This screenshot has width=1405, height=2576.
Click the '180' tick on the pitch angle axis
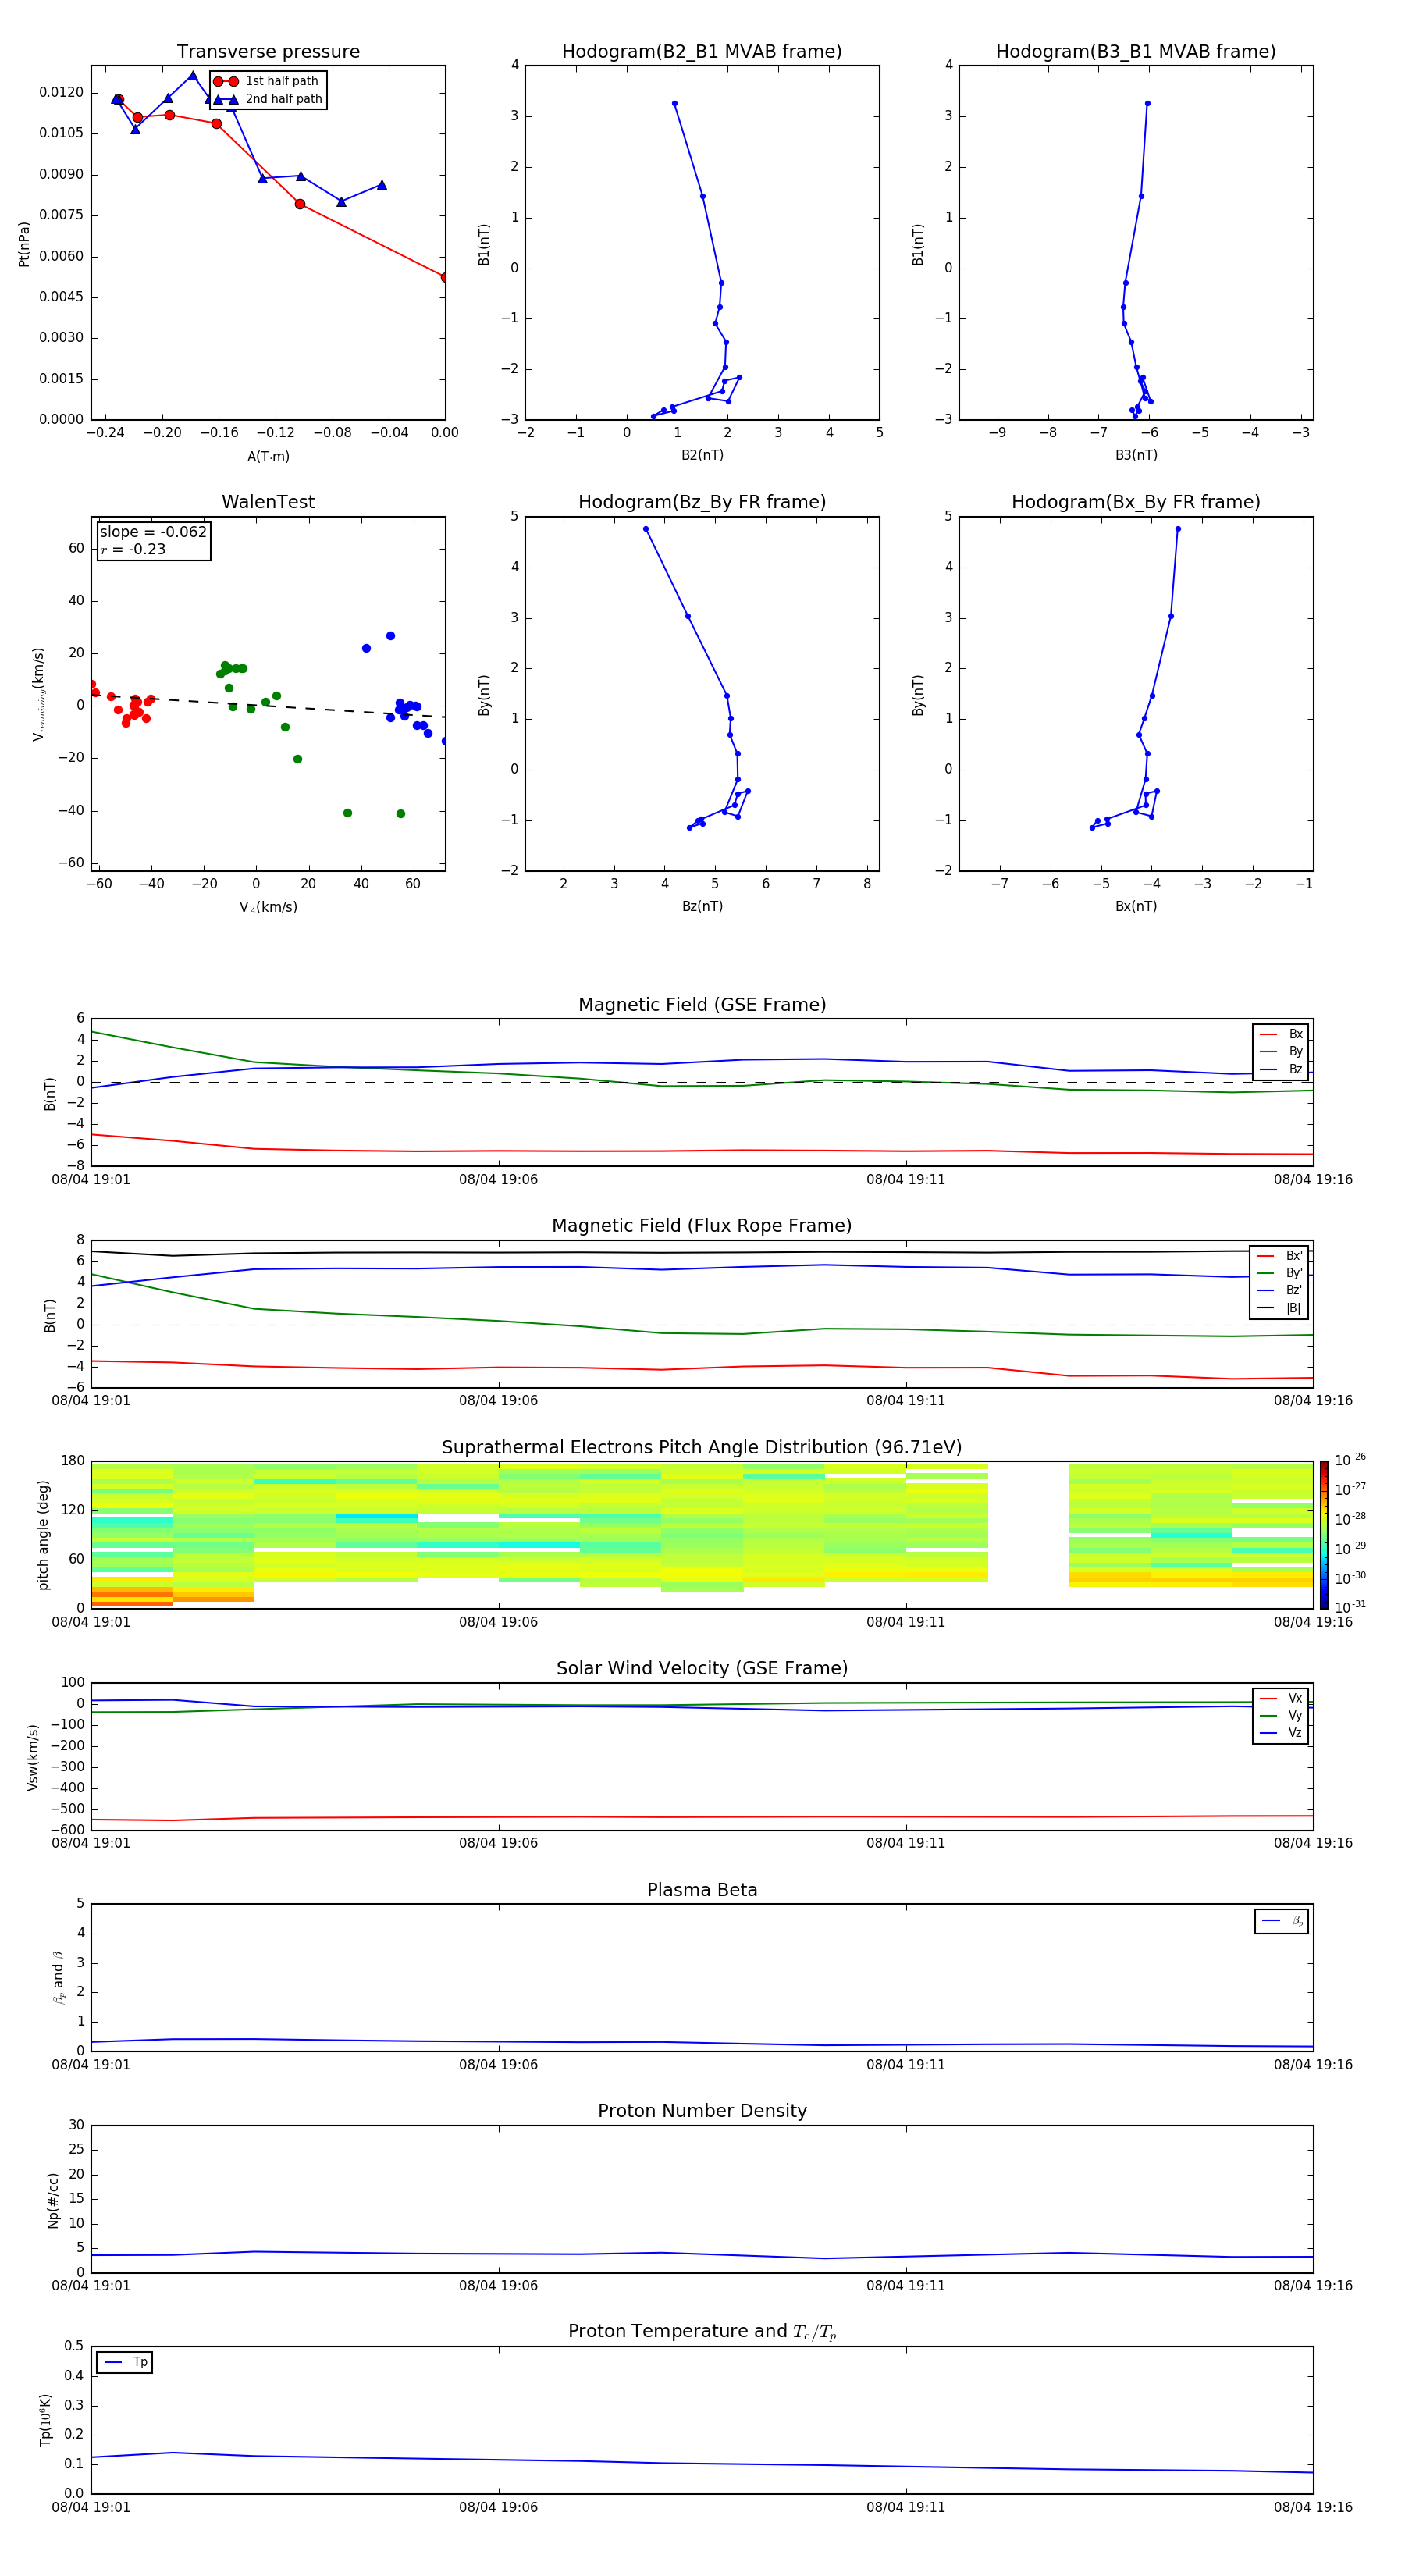coord(73,1461)
